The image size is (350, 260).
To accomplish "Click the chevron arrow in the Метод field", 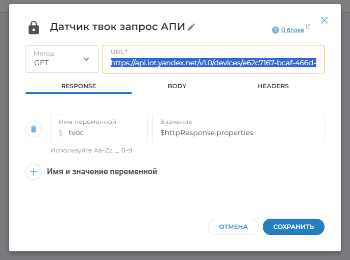I will 86,59.
